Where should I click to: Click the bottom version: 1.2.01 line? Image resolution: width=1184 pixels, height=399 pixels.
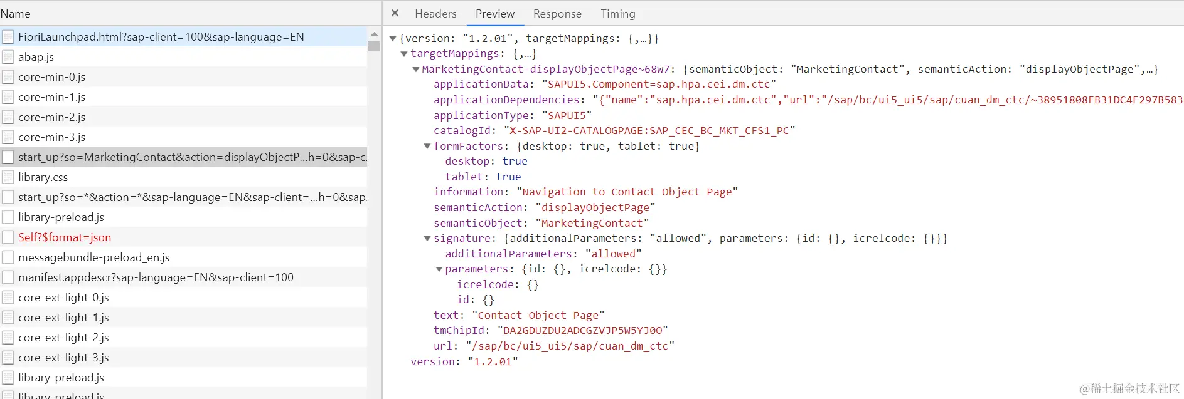[x=464, y=361]
